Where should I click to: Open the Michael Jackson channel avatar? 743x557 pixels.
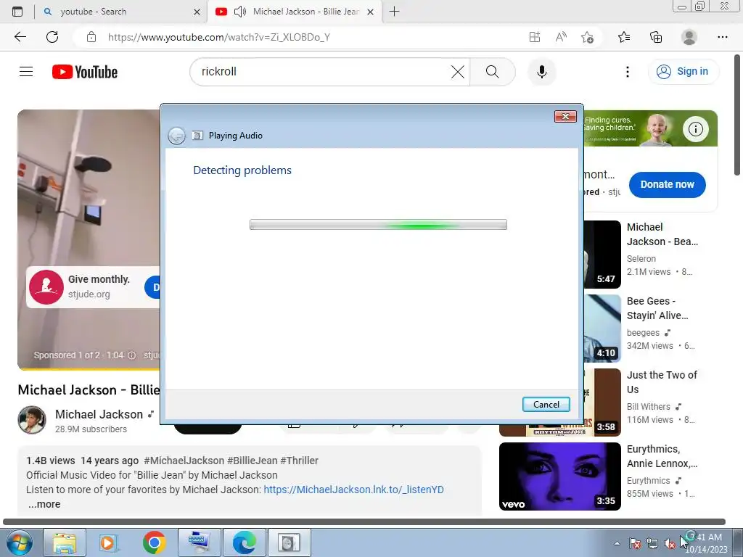point(32,420)
